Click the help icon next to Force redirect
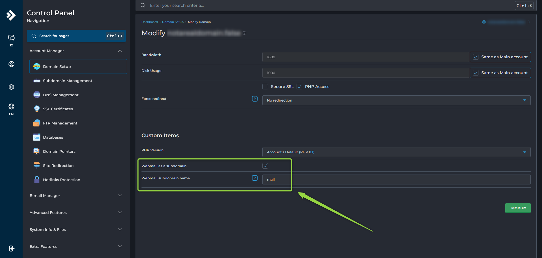 [255, 99]
